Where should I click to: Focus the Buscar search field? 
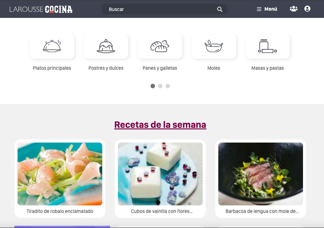164,9
